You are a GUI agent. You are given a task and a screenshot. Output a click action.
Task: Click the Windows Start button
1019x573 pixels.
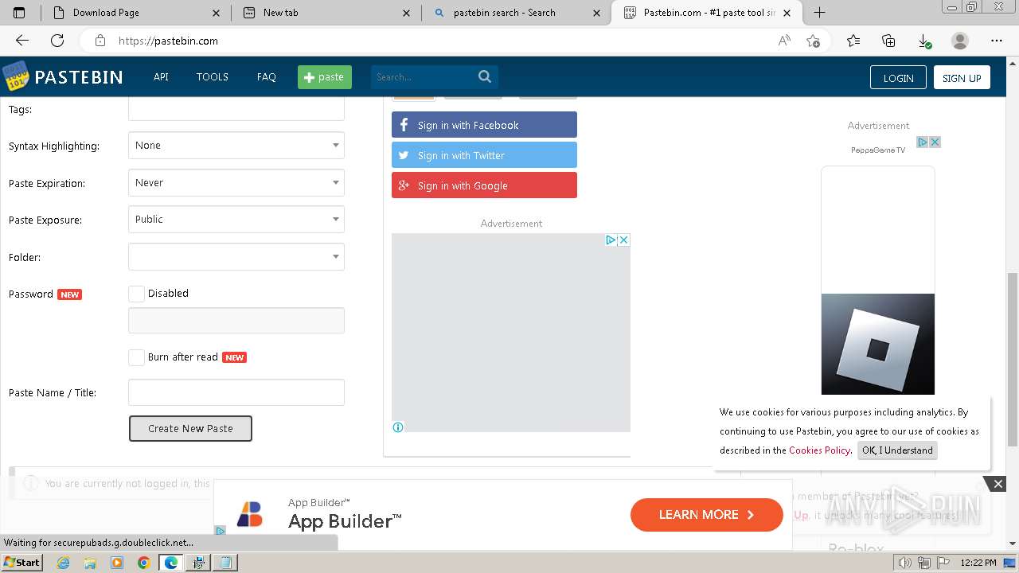click(21, 563)
